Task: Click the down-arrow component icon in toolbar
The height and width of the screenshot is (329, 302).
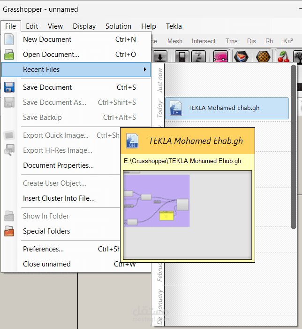Action: click(160, 56)
